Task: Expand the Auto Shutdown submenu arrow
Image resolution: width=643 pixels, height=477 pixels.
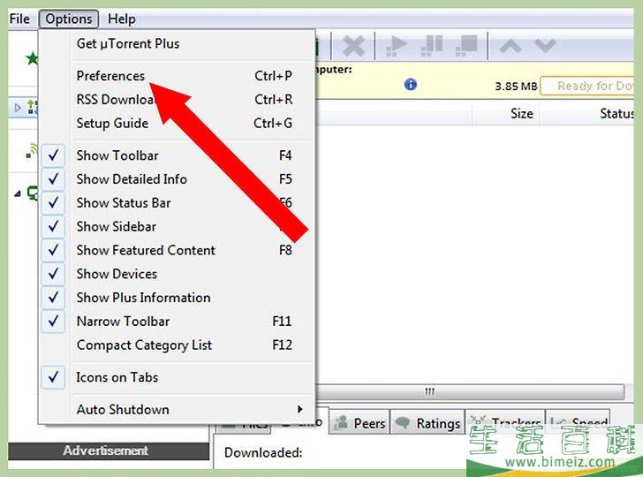Action: pyautogui.click(x=300, y=409)
